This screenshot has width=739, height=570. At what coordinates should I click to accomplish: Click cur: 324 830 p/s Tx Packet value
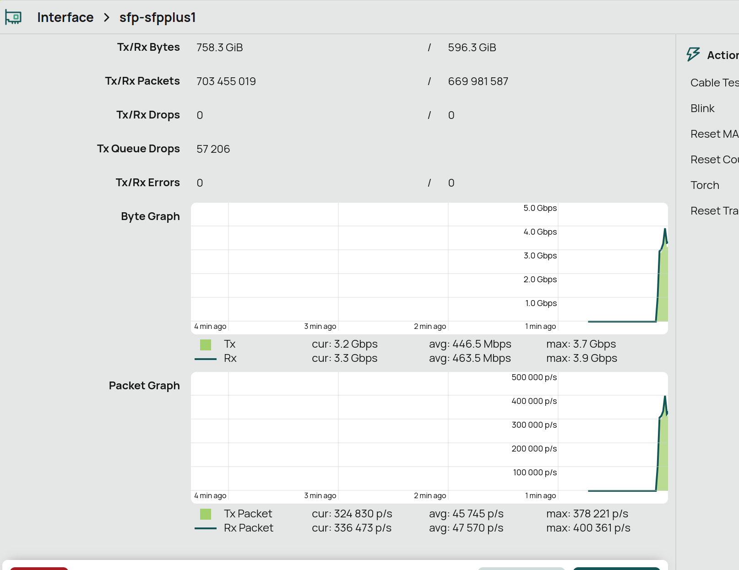[x=352, y=514]
